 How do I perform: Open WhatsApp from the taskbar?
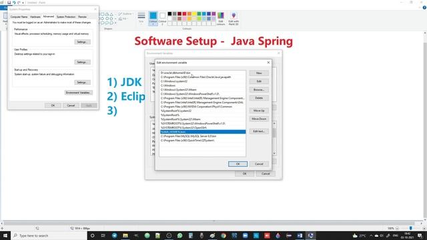click(179, 235)
